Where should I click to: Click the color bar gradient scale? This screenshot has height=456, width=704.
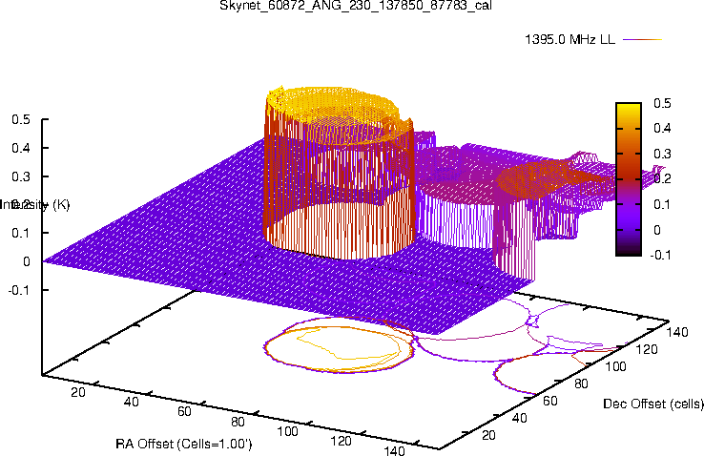tap(629, 179)
